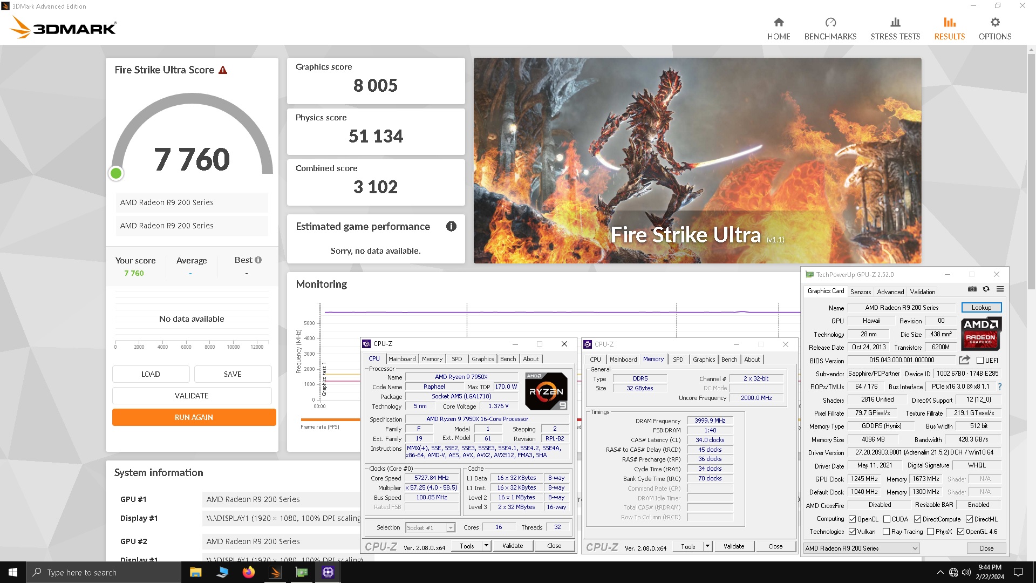Image resolution: width=1036 pixels, height=583 pixels.
Task: Show hidden system tray icons chevron
Action: click(940, 572)
